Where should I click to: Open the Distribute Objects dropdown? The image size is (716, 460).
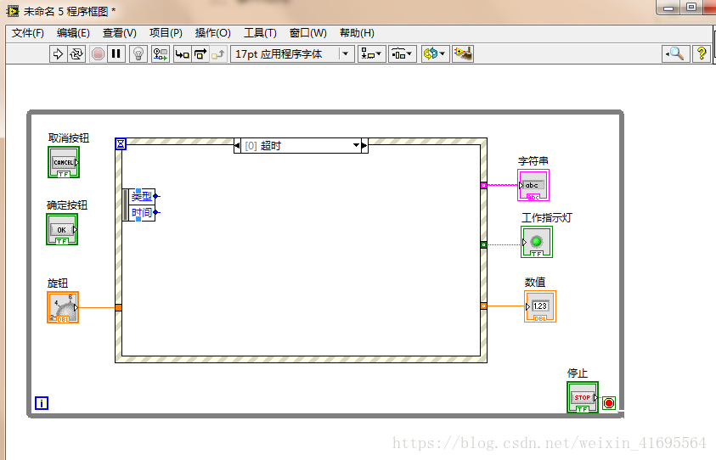coord(403,53)
